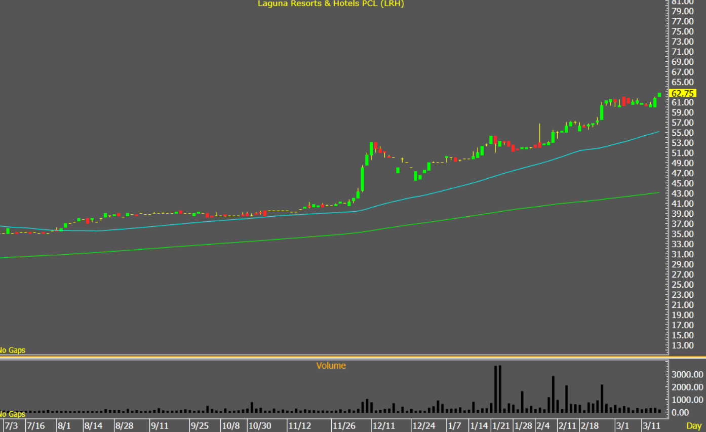Click the 75.00 price axis label
The image size is (706, 432).
click(x=682, y=31)
